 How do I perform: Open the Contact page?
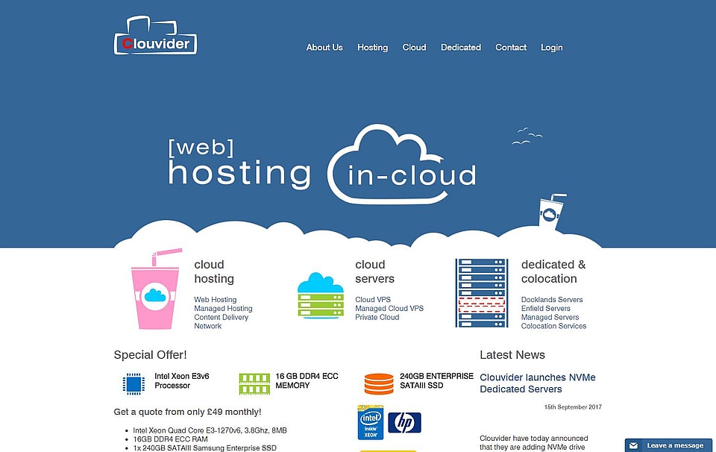(511, 48)
